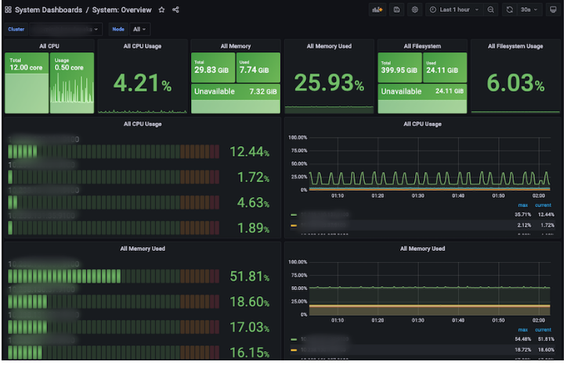Open the All Filesystem Usage panel title
567x369 pixels.
(515, 46)
